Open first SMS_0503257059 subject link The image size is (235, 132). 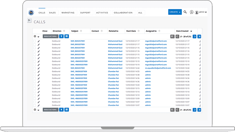(78, 41)
